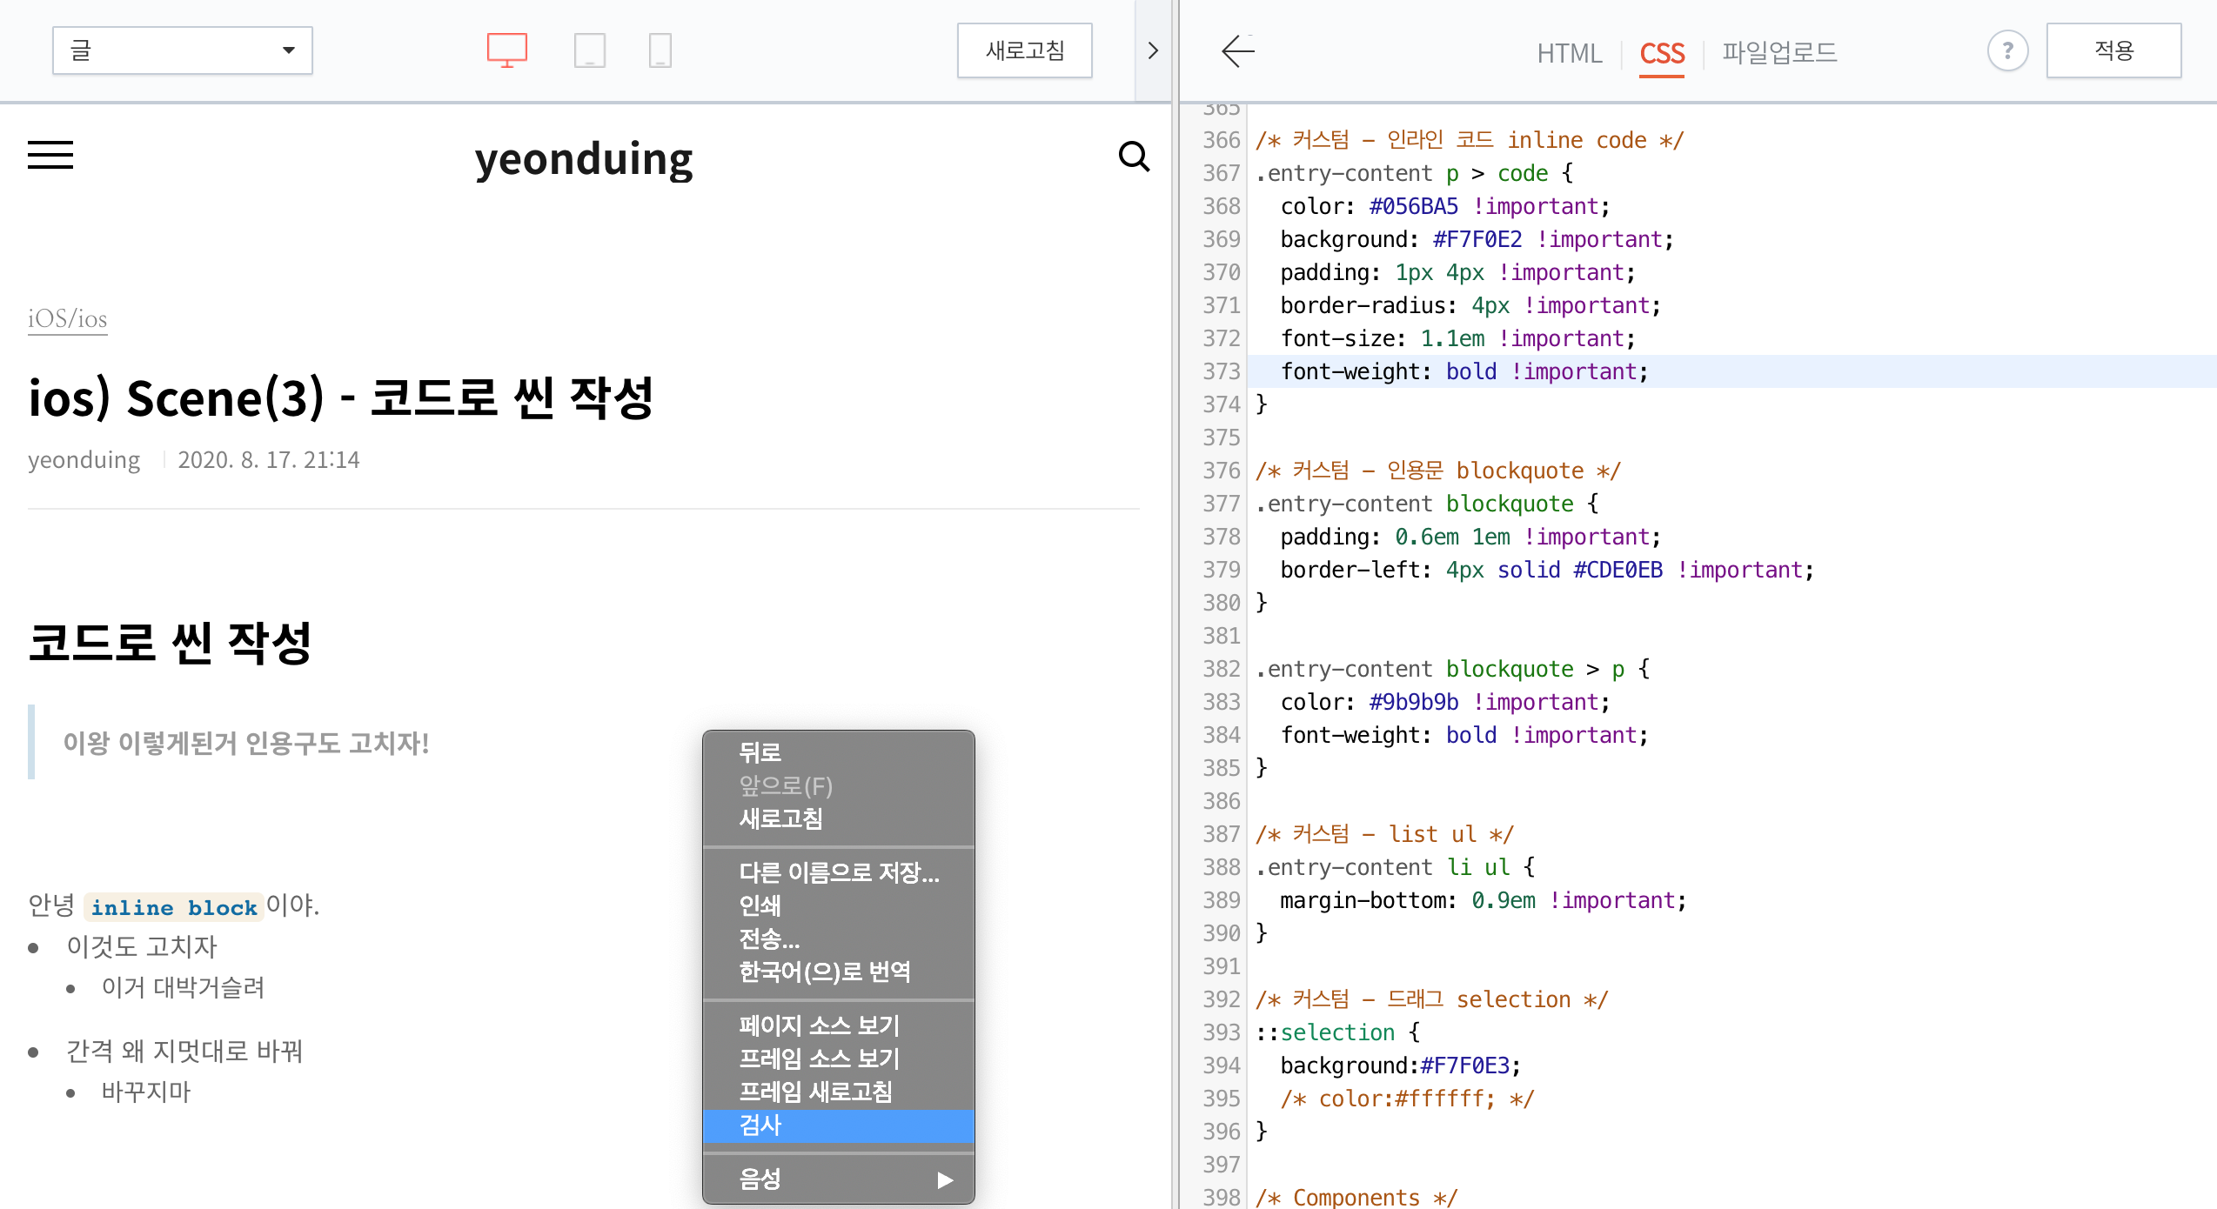Click the yeonduing blog title

(583, 159)
